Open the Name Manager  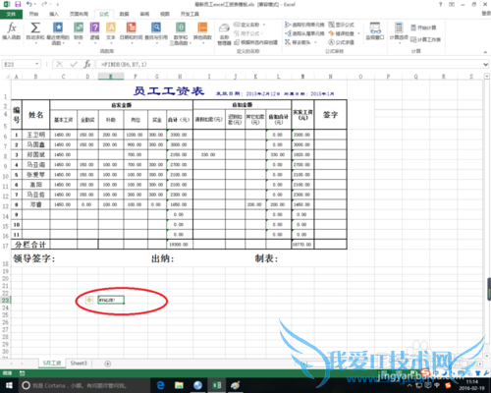224,34
